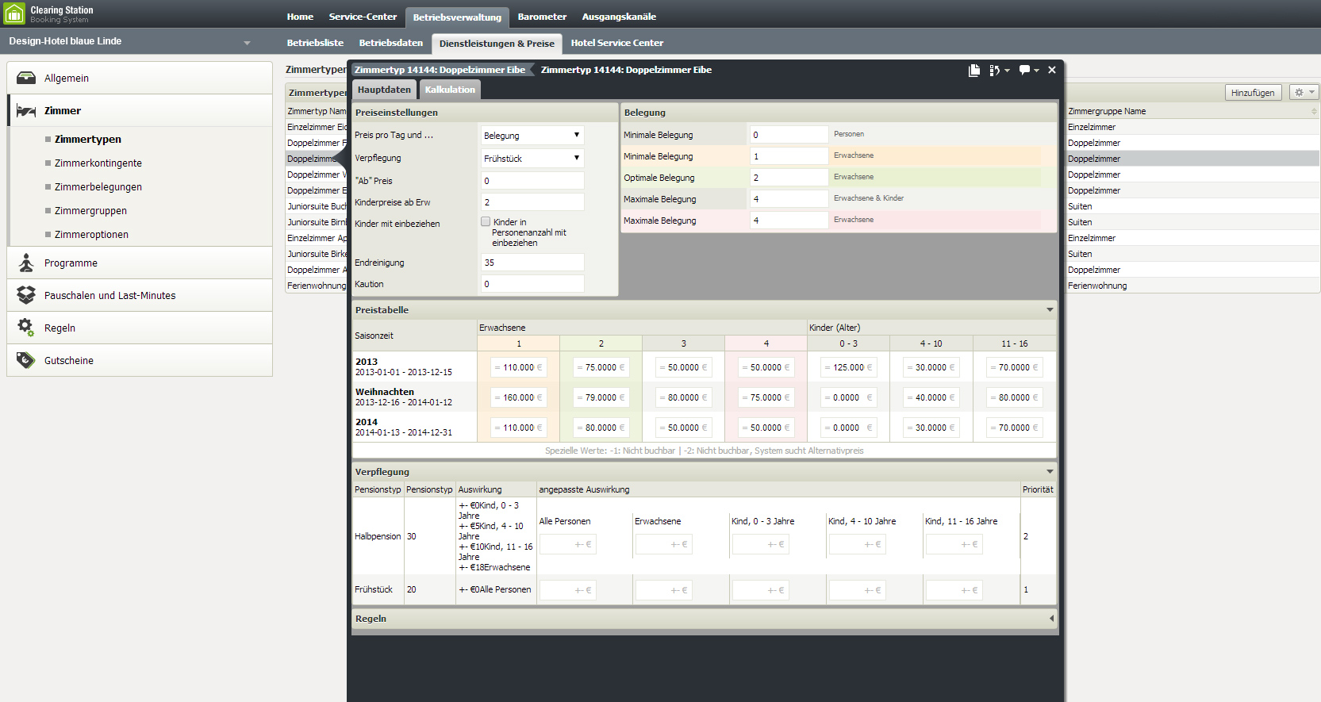Viewport: 1321px width, 702px height.
Task: Open the Ausgangskanäle menu
Action: [619, 17]
